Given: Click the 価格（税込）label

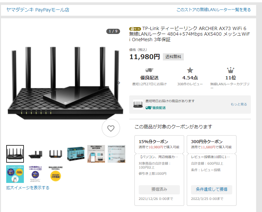Looking at the screenshot, I should pyautogui.click(x=138, y=50).
